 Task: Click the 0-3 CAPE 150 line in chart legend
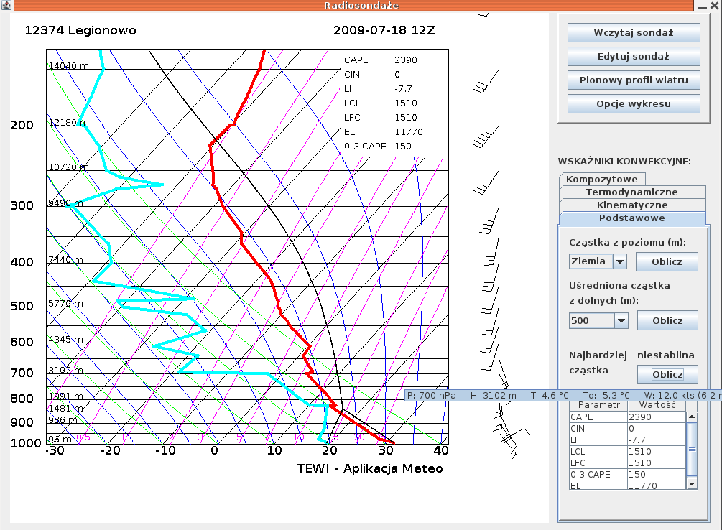click(x=378, y=146)
